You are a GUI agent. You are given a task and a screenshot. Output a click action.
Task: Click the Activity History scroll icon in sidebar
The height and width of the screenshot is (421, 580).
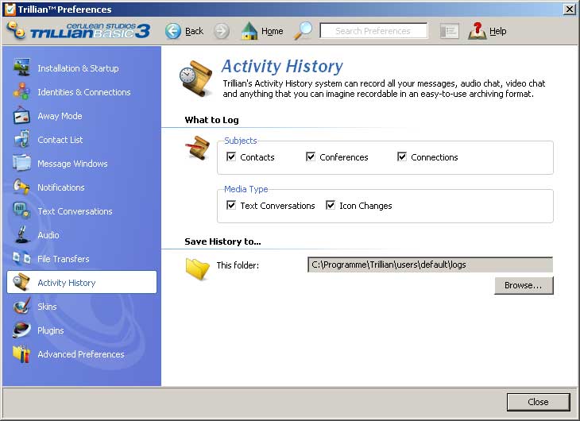(21, 282)
